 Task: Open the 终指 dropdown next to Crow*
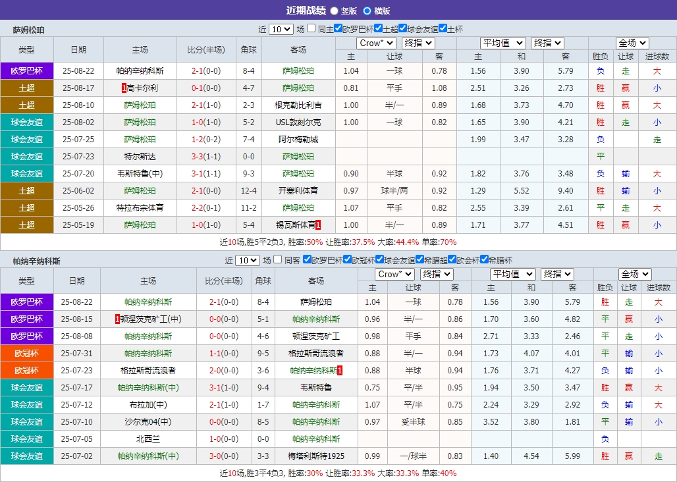[x=418, y=43]
